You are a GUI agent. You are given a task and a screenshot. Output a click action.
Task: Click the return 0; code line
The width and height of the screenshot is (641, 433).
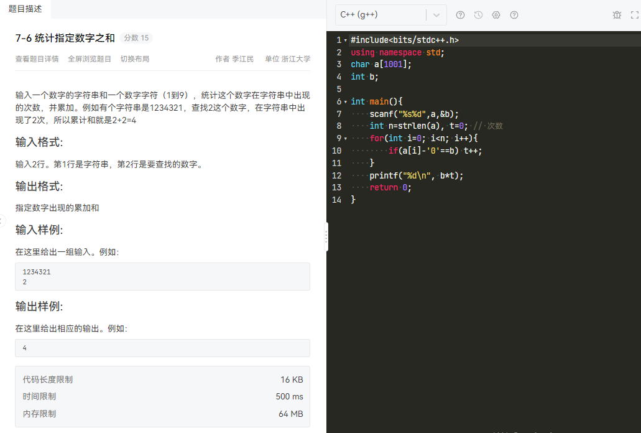390,188
